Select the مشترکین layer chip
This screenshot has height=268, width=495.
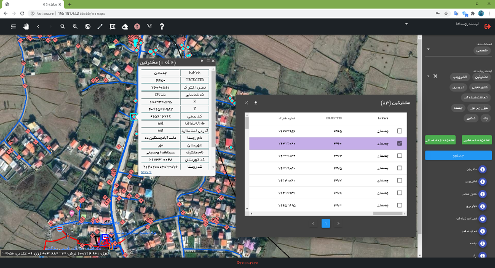(481, 77)
